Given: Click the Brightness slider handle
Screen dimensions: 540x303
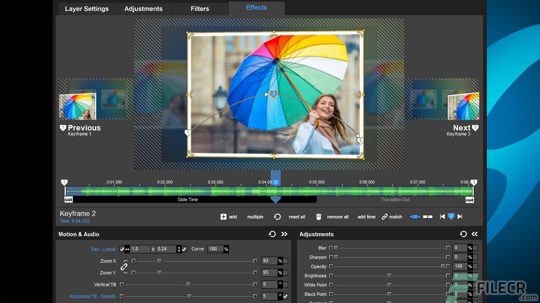Looking at the screenshot, I should click(x=389, y=276).
